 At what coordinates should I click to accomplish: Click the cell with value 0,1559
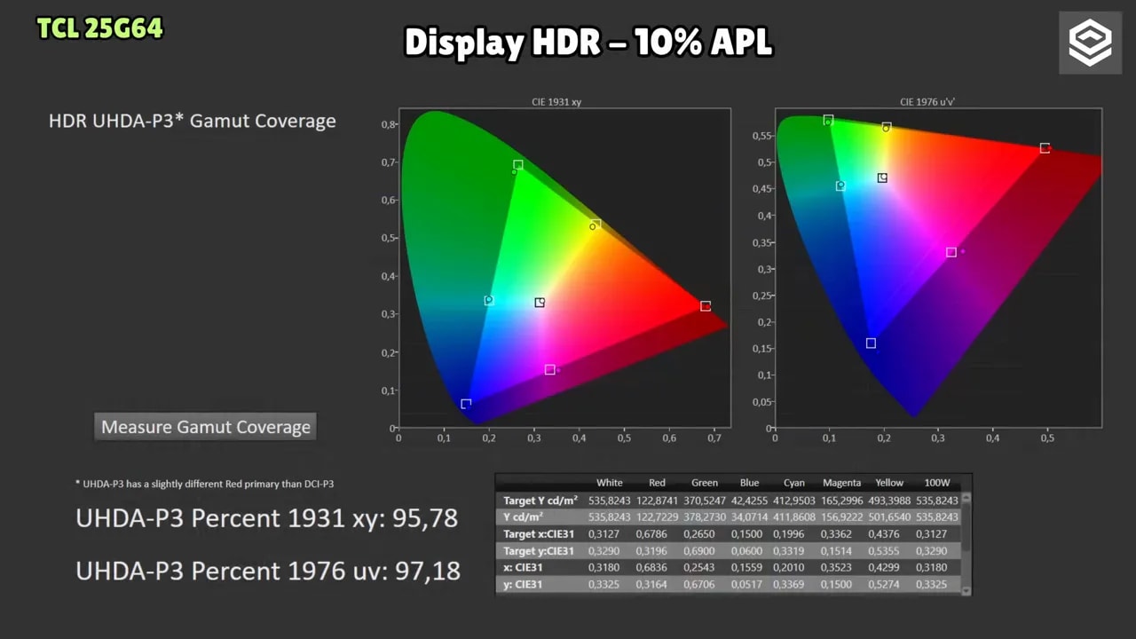pos(749,568)
